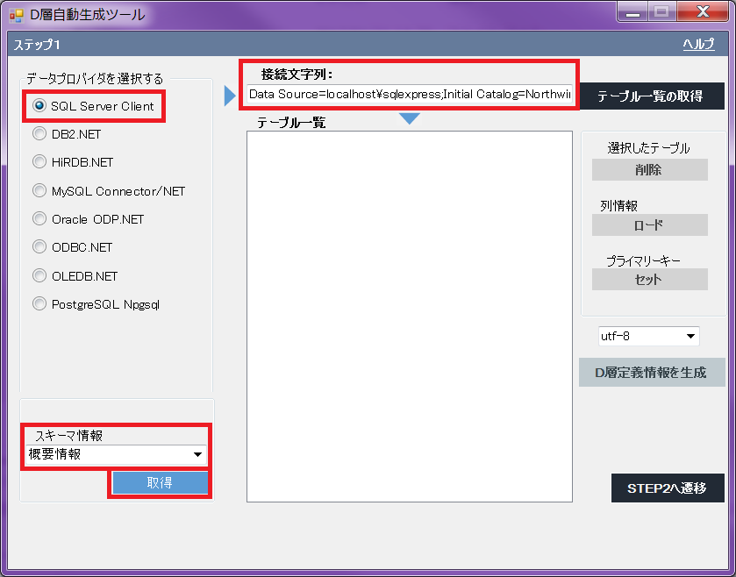Click the STEP2へ遷移 button

point(667,488)
